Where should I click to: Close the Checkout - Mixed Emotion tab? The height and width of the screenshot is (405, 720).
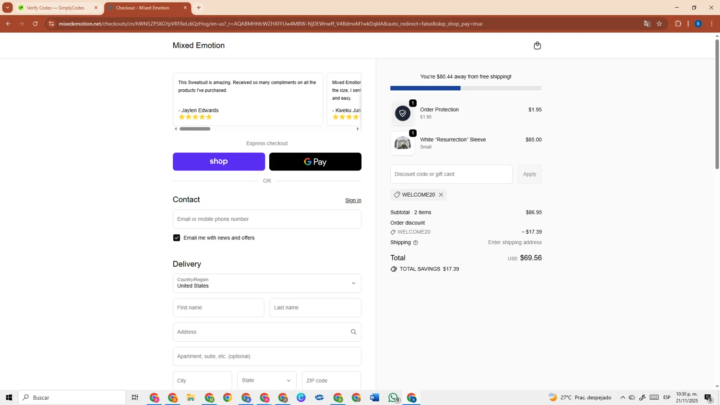(x=185, y=8)
